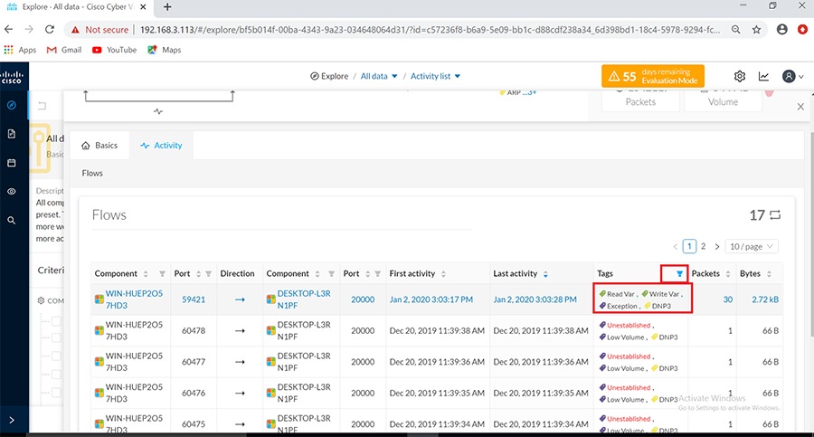Image resolution: width=814 pixels, height=437 pixels.
Task: Click the Read Var tag
Action: tap(617, 293)
